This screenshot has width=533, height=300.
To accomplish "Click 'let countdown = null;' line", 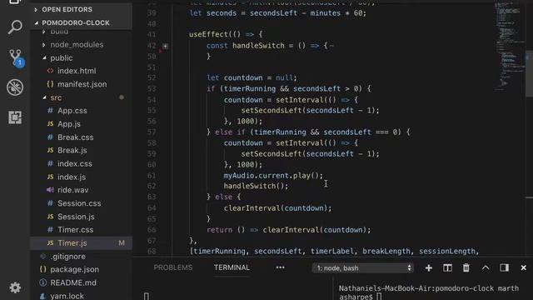I will click(252, 77).
